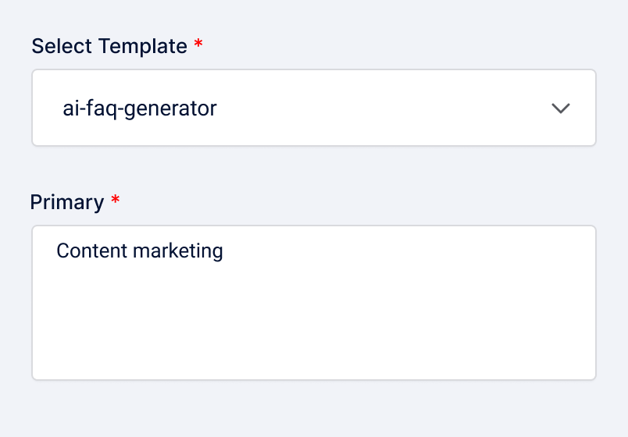Click the 'Content marketing' text in Primary field
Viewport: 628px width, 437px height.
140,251
